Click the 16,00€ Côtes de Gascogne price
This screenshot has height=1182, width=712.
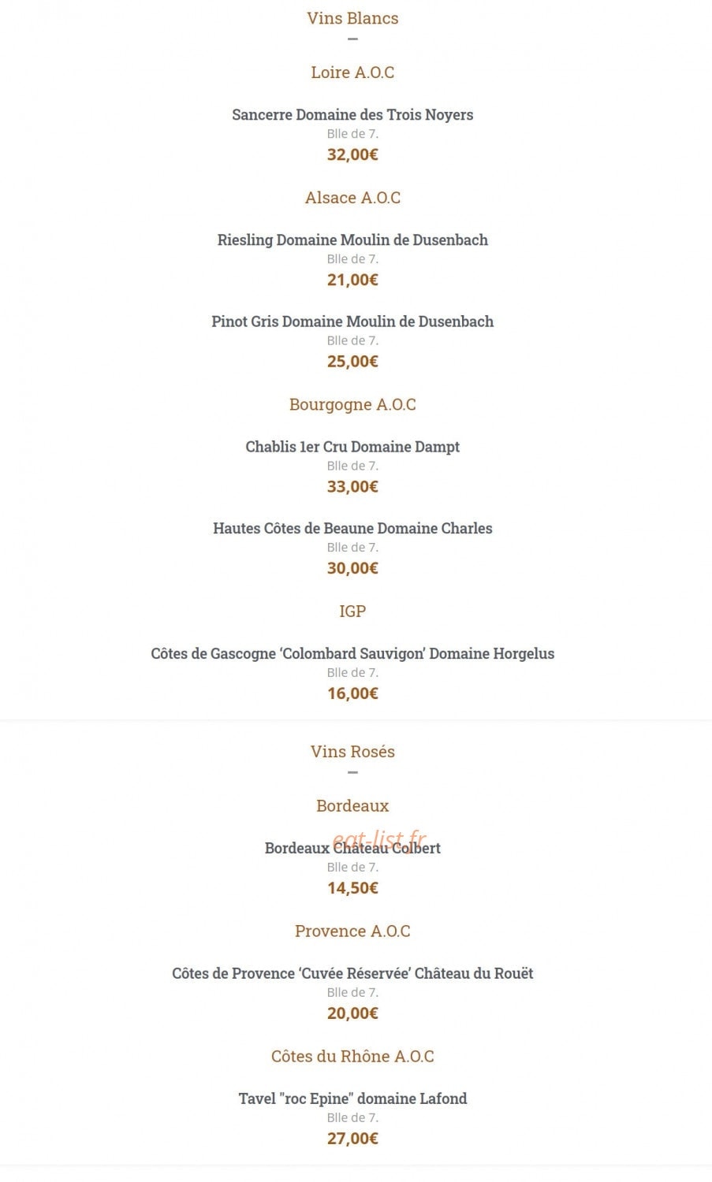(352, 693)
